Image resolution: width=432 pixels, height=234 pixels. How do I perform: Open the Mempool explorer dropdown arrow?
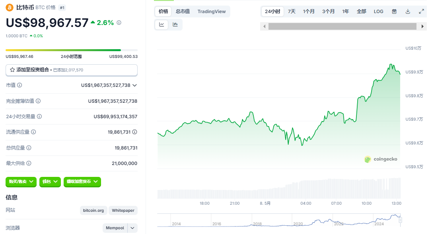coord(132,228)
